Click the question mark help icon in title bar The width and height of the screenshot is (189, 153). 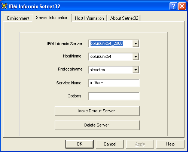[x=173, y=6]
